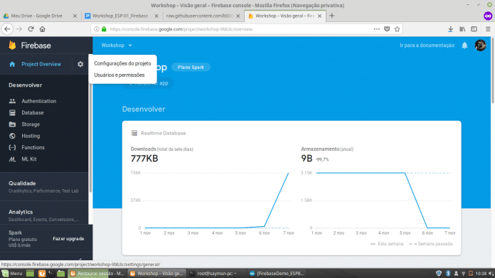Open the Database section
The width and height of the screenshot is (495, 278).
tap(33, 112)
